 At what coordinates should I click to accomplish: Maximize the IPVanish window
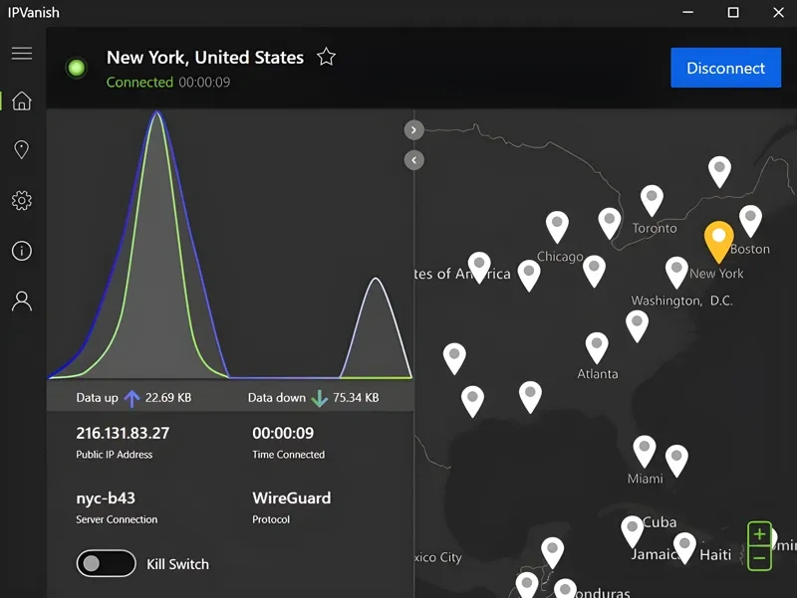pos(733,13)
